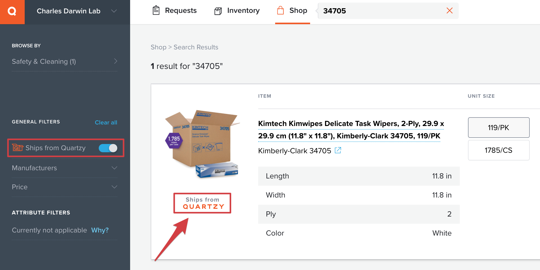Click the Shop bag icon
This screenshot has height=270, width=540.
280,11
